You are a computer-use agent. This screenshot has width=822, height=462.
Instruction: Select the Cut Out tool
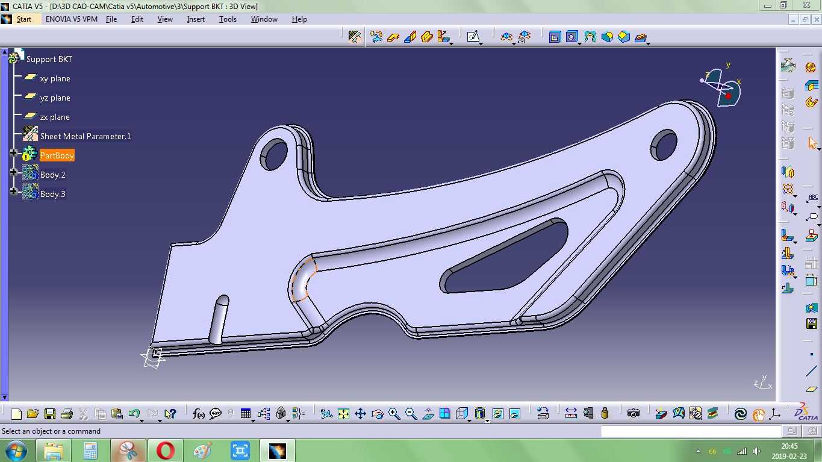(x=555, y=37)
